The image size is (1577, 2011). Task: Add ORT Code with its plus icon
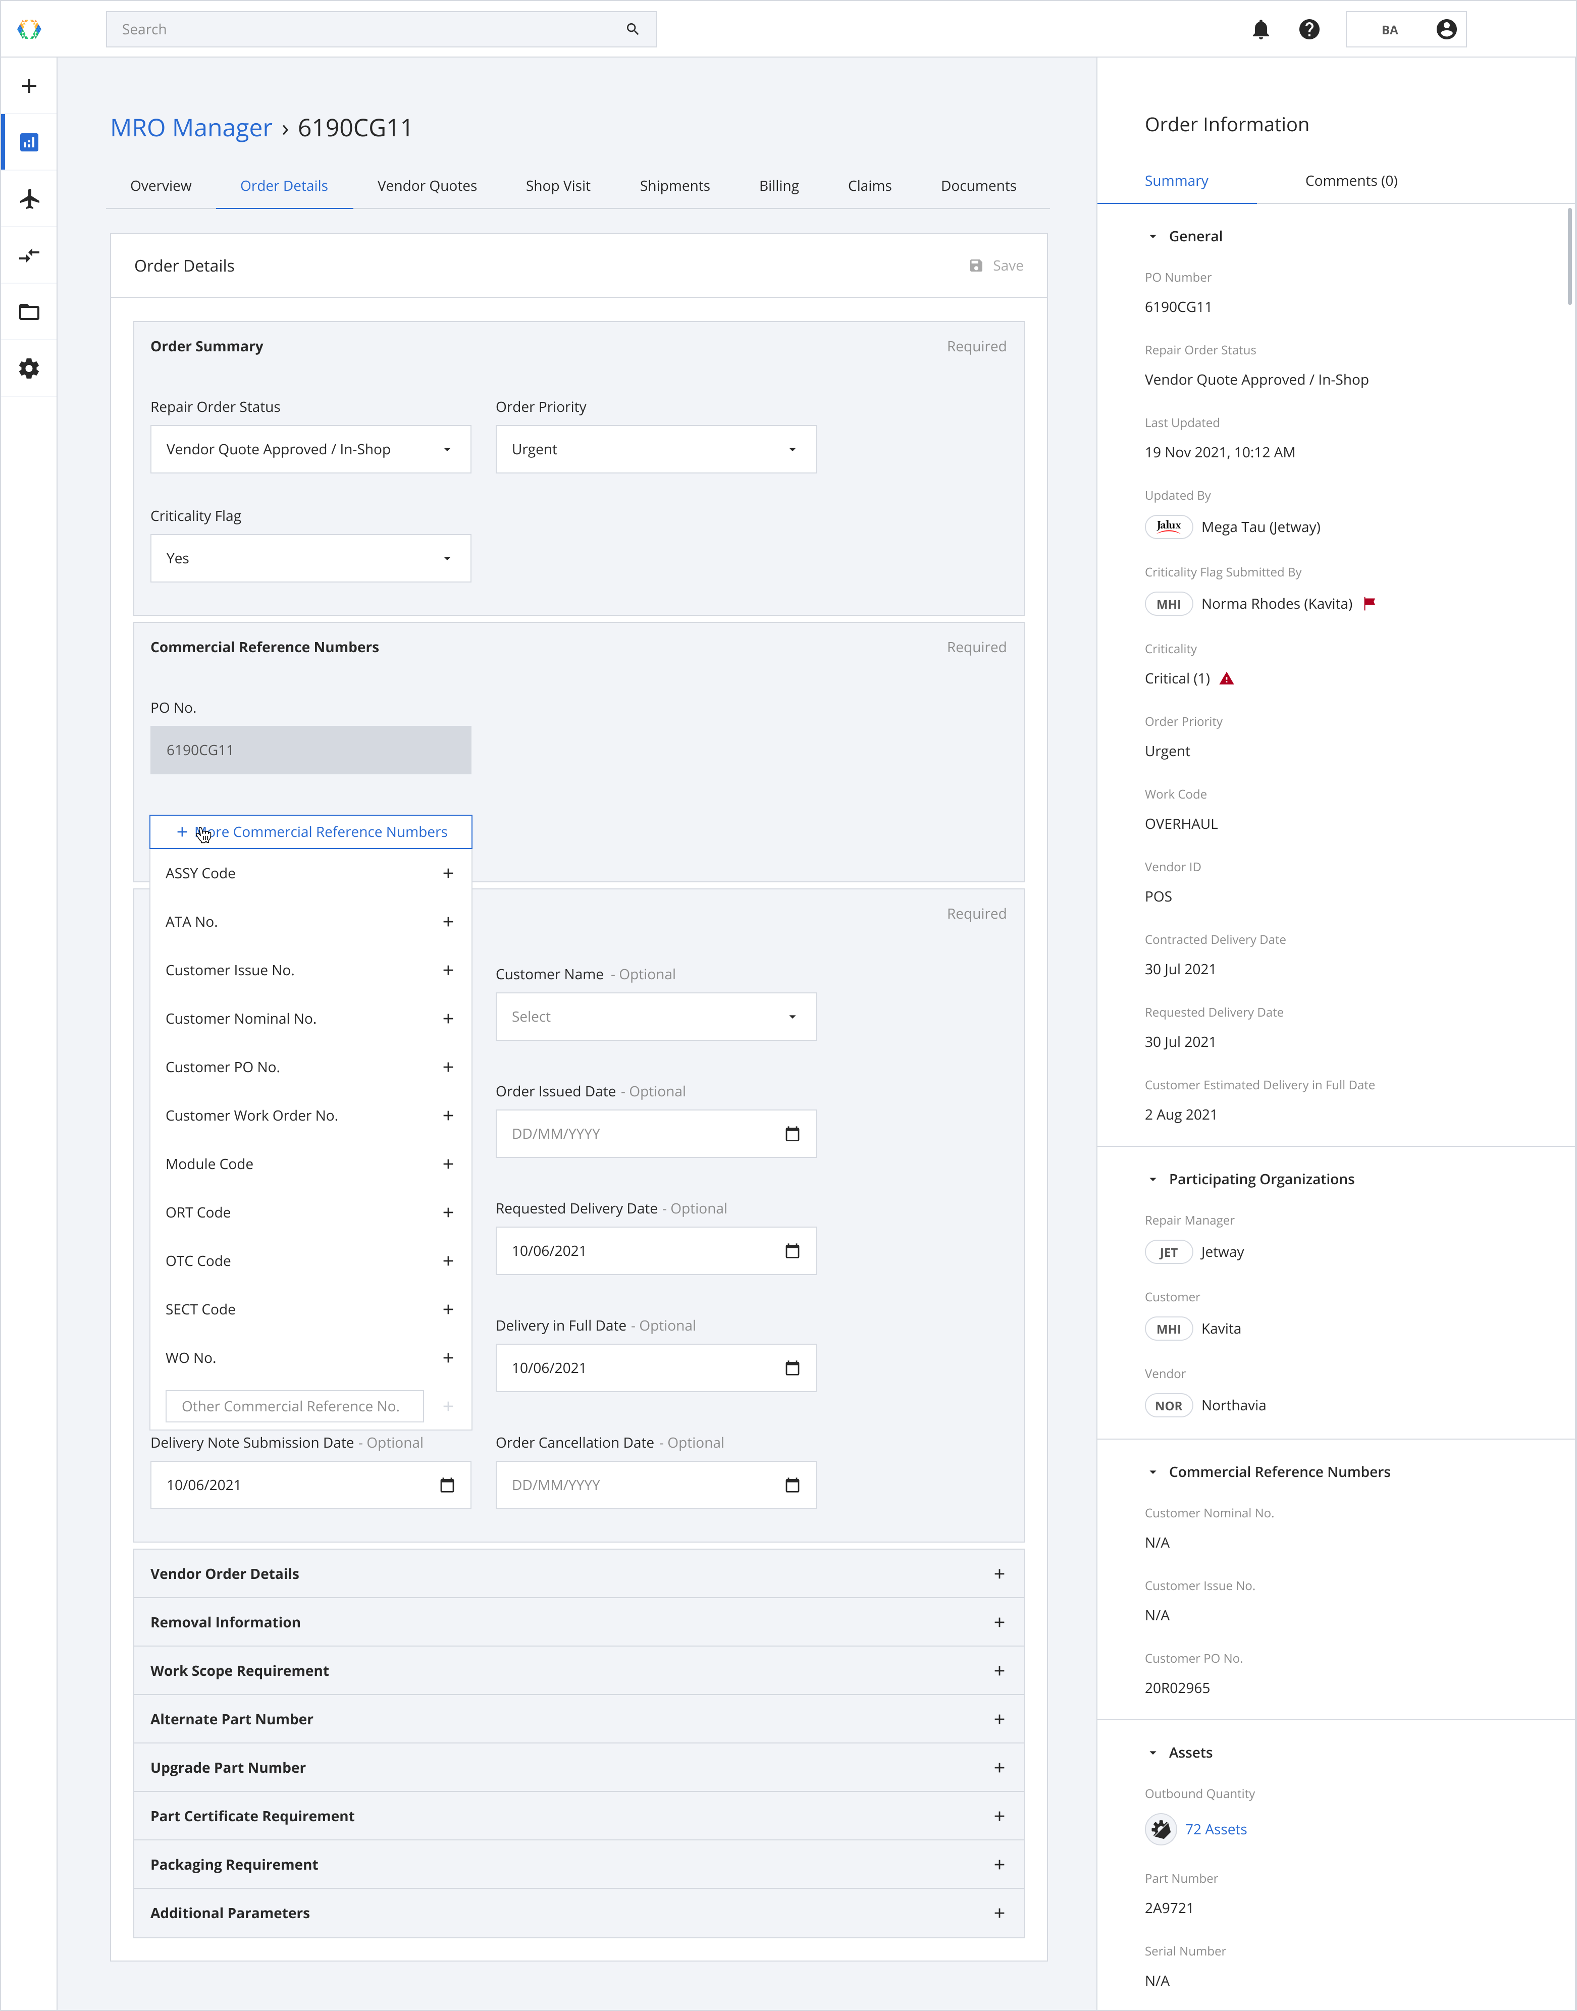tap(448, 1212)
